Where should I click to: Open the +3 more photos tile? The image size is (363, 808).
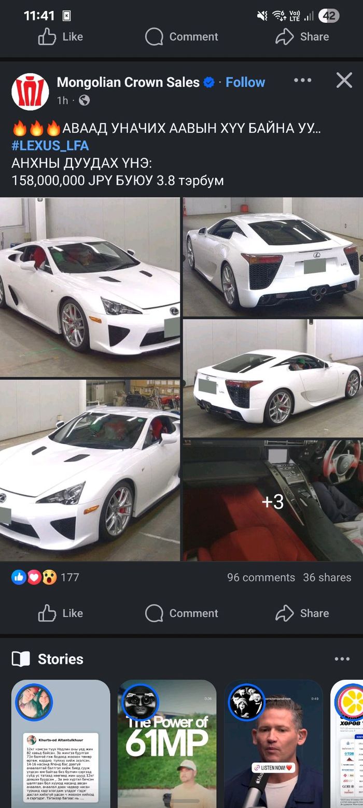(273, 500)
